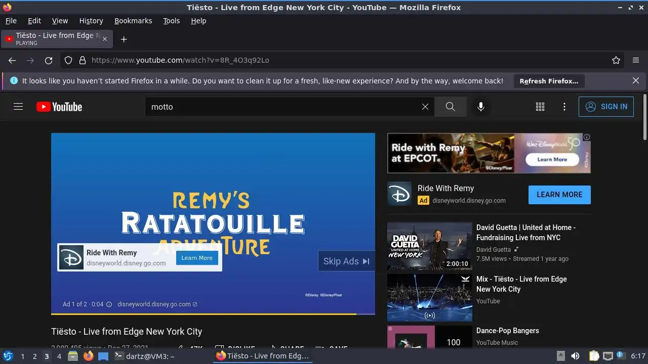648x364 pixels.
Task: Click the taskbar volume speaker icon
Action: [576, 356]
